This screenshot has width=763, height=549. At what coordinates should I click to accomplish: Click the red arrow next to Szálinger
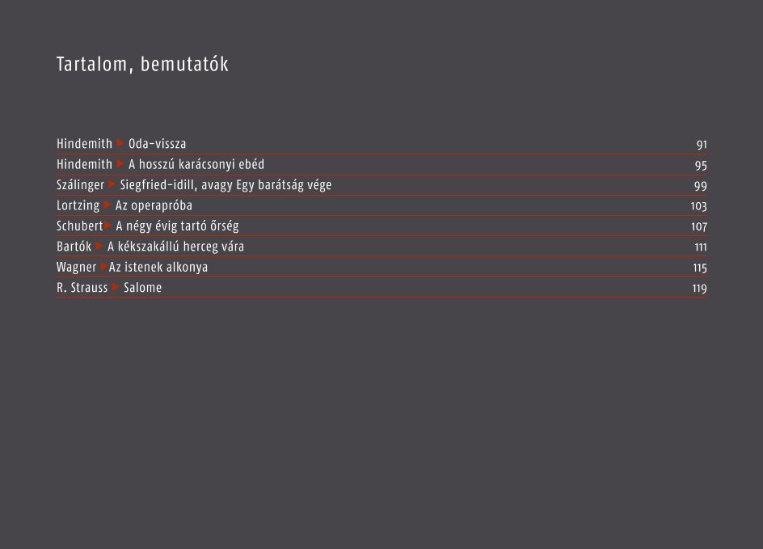[x=112, y=184]
